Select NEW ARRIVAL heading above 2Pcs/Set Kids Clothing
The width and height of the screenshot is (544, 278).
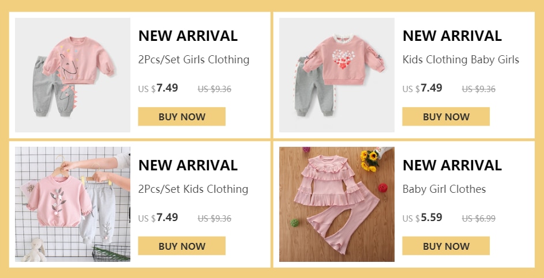coord(188,165)
